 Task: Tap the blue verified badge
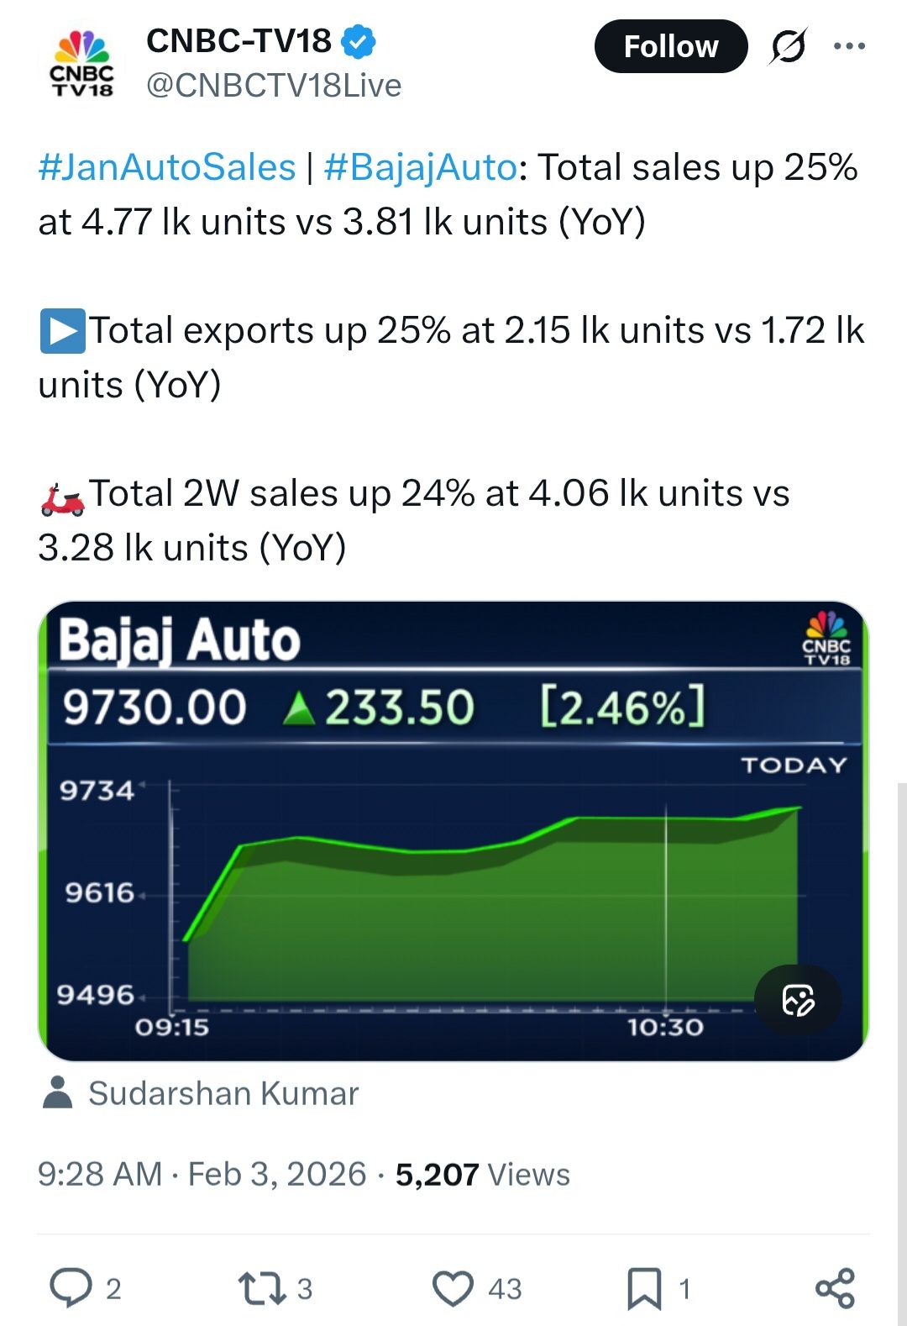(360, 41)
